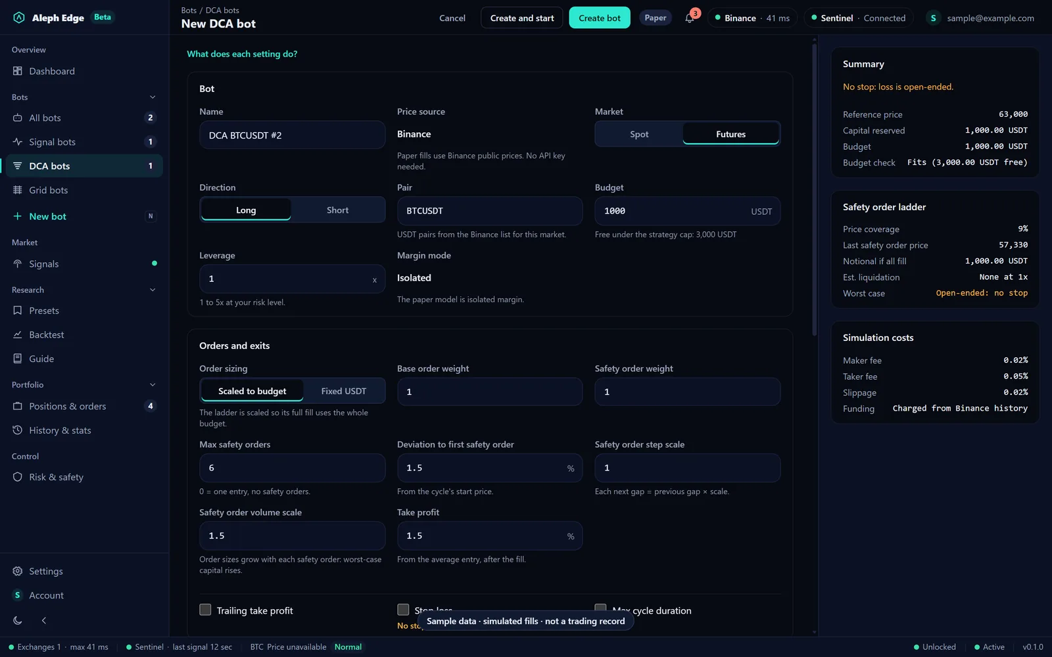Click the bot Name field
The width and height of the screenshot is (1052, 657).
click(293, 135)
